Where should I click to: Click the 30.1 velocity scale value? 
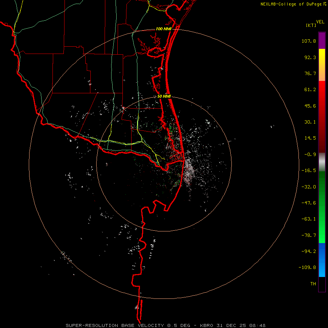point(310,122)
